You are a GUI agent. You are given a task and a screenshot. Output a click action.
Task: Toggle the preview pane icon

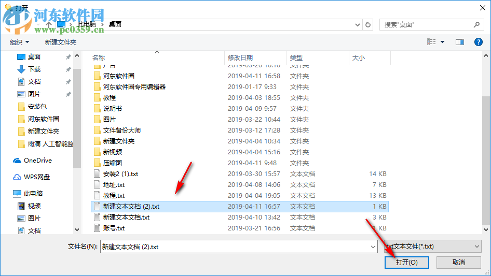click(460, 42)
